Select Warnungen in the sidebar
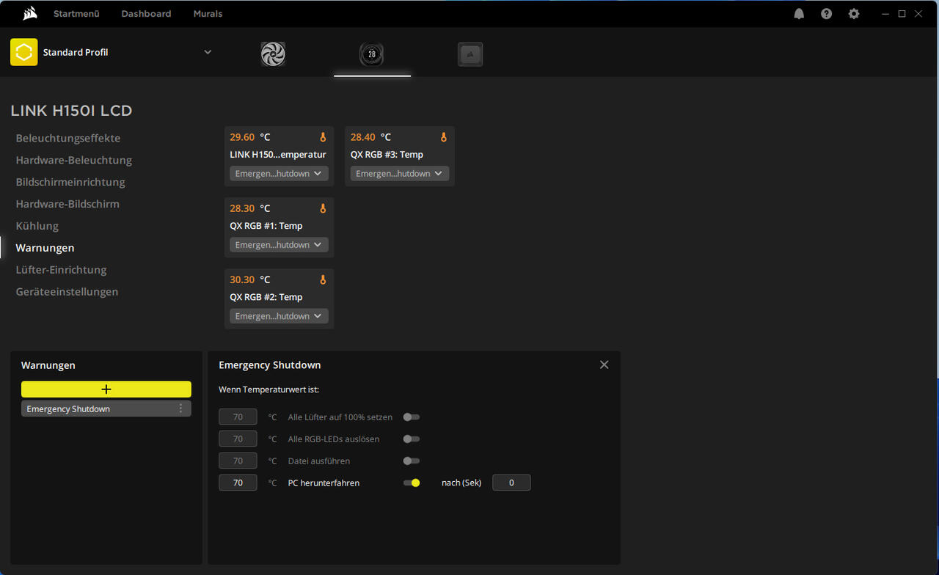The height and width of the screenshot is (575, 939). pos(45,248)
